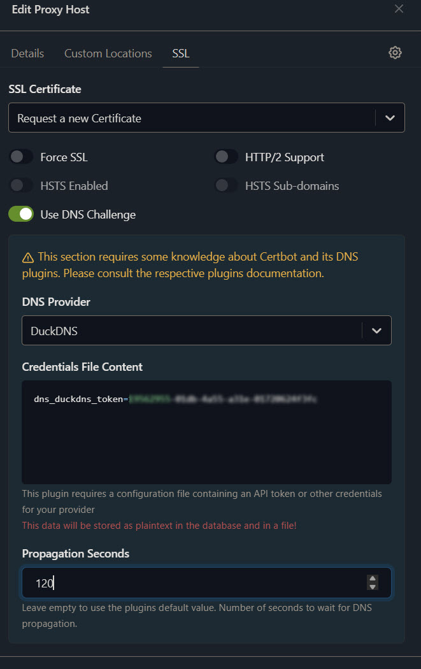The image size is (421, 669).
Task: Turn on HTTP/2 Support
Action: point(226,157)
